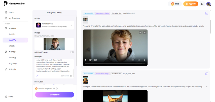Image resolution: width=215 pixels, height=102 pixels.
Task: Click the Image to Video panel title
Action: 55,12
